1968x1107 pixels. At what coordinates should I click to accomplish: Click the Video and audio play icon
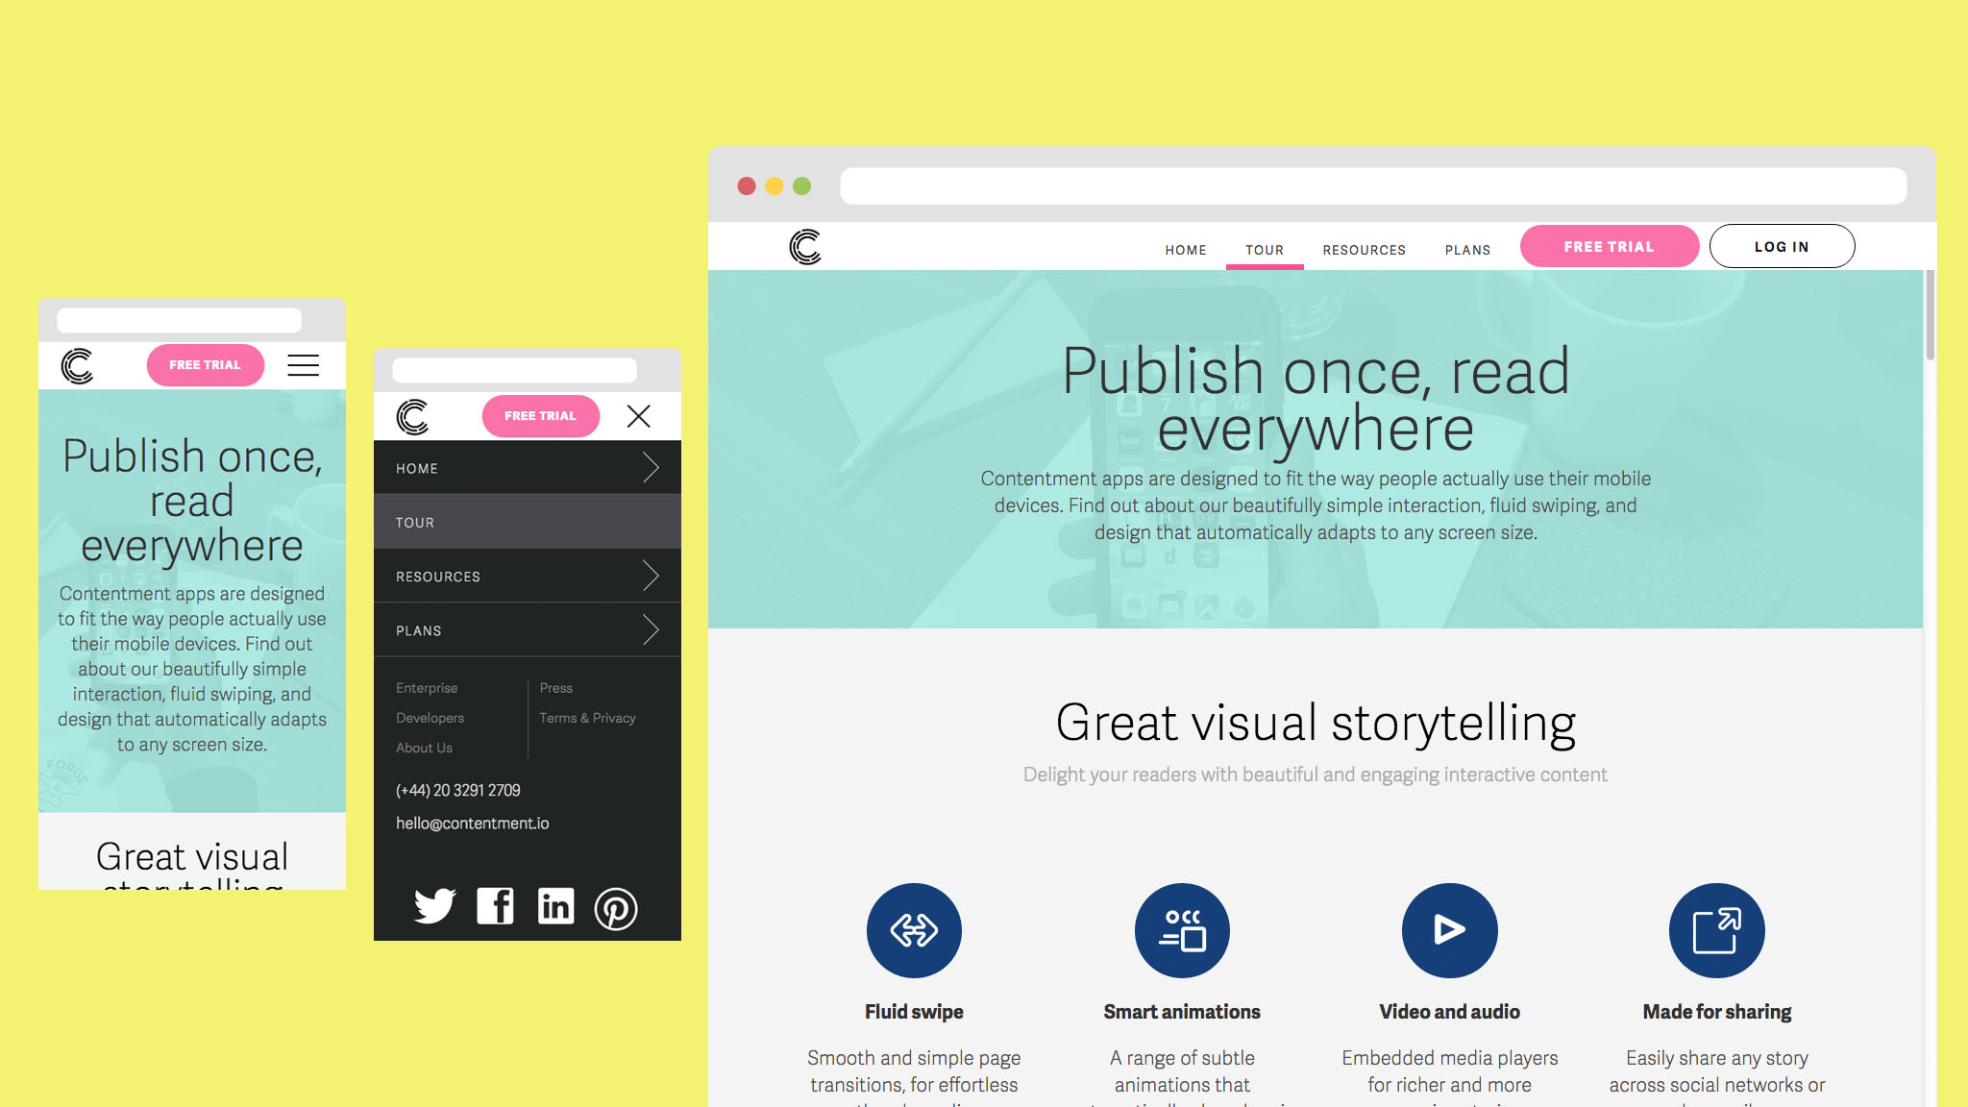click(1449, 930)
